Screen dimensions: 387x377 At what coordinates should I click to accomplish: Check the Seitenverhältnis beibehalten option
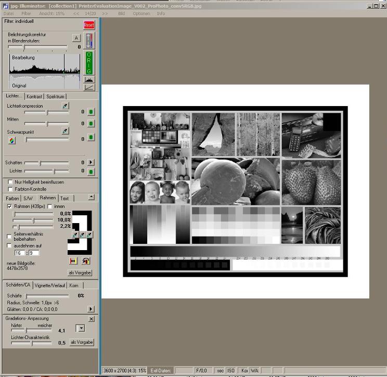pos(9,236)
